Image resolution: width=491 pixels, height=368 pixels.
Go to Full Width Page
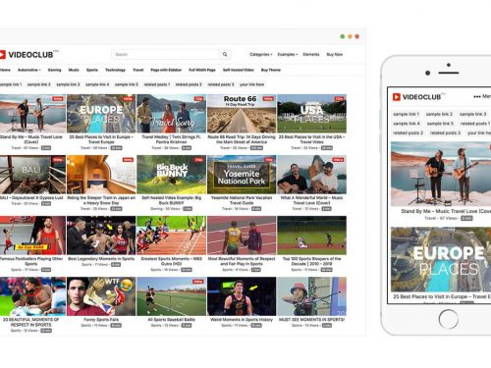tap(202, 70)
